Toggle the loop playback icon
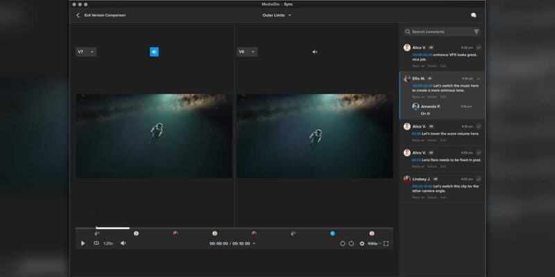Viewport: 555px width, 277px height. (96, 243)
